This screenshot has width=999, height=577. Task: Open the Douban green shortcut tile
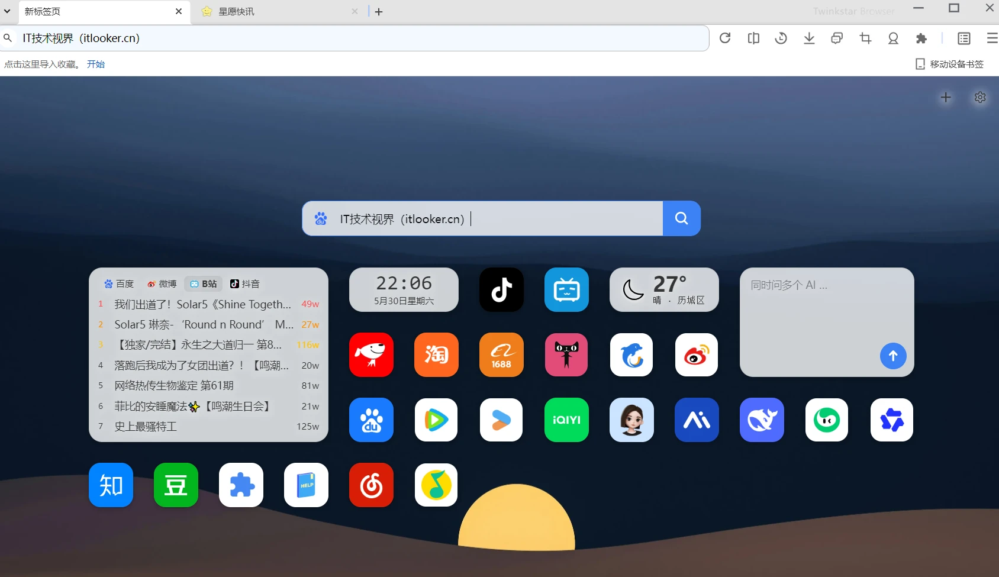[176, 485]
